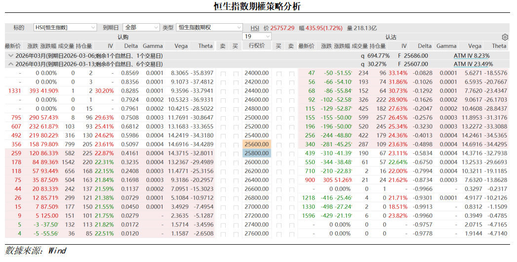The image size is (517, 262).
Task: Open the 类型 恒生指数期权 dropdown
Action: [x=209, y=28]
